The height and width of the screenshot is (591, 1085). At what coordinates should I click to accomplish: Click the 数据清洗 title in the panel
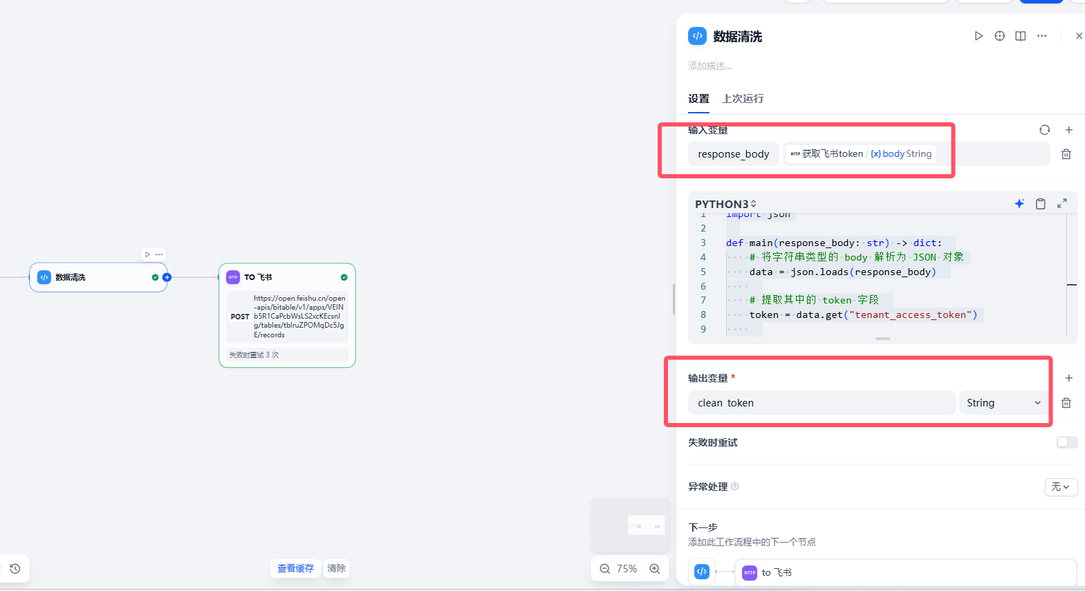pyautogui.click(x=738, y=37)
